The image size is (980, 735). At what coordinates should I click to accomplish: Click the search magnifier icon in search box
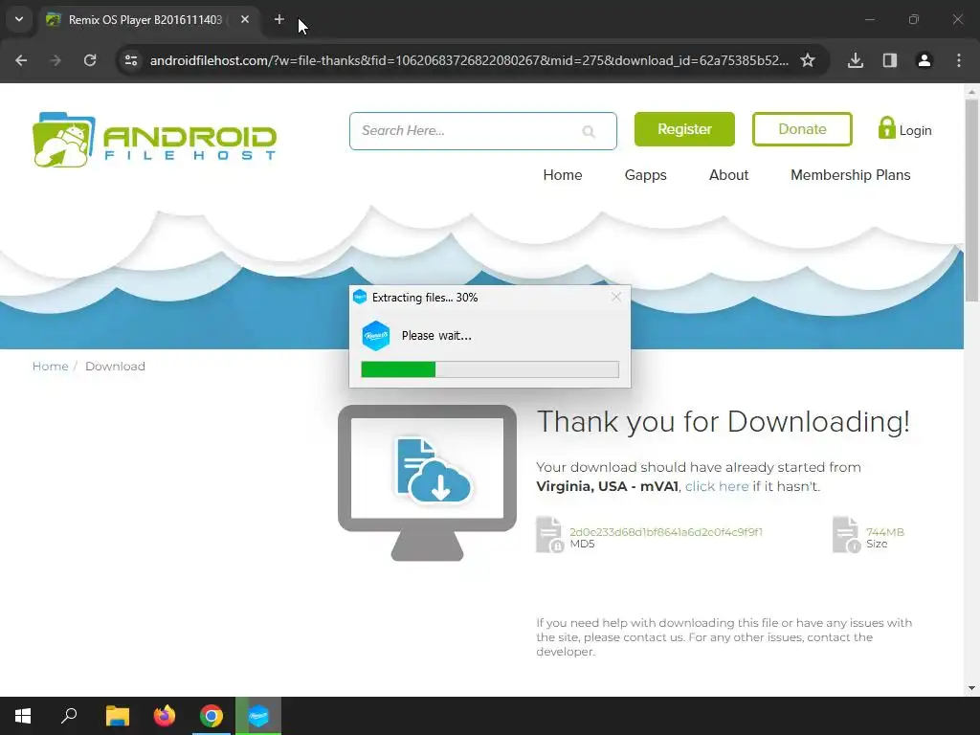[589, 131]
